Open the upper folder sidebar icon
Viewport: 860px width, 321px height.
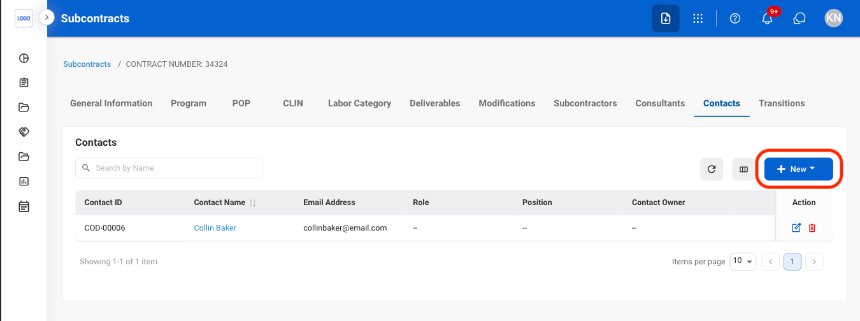[x=24, y=108]
